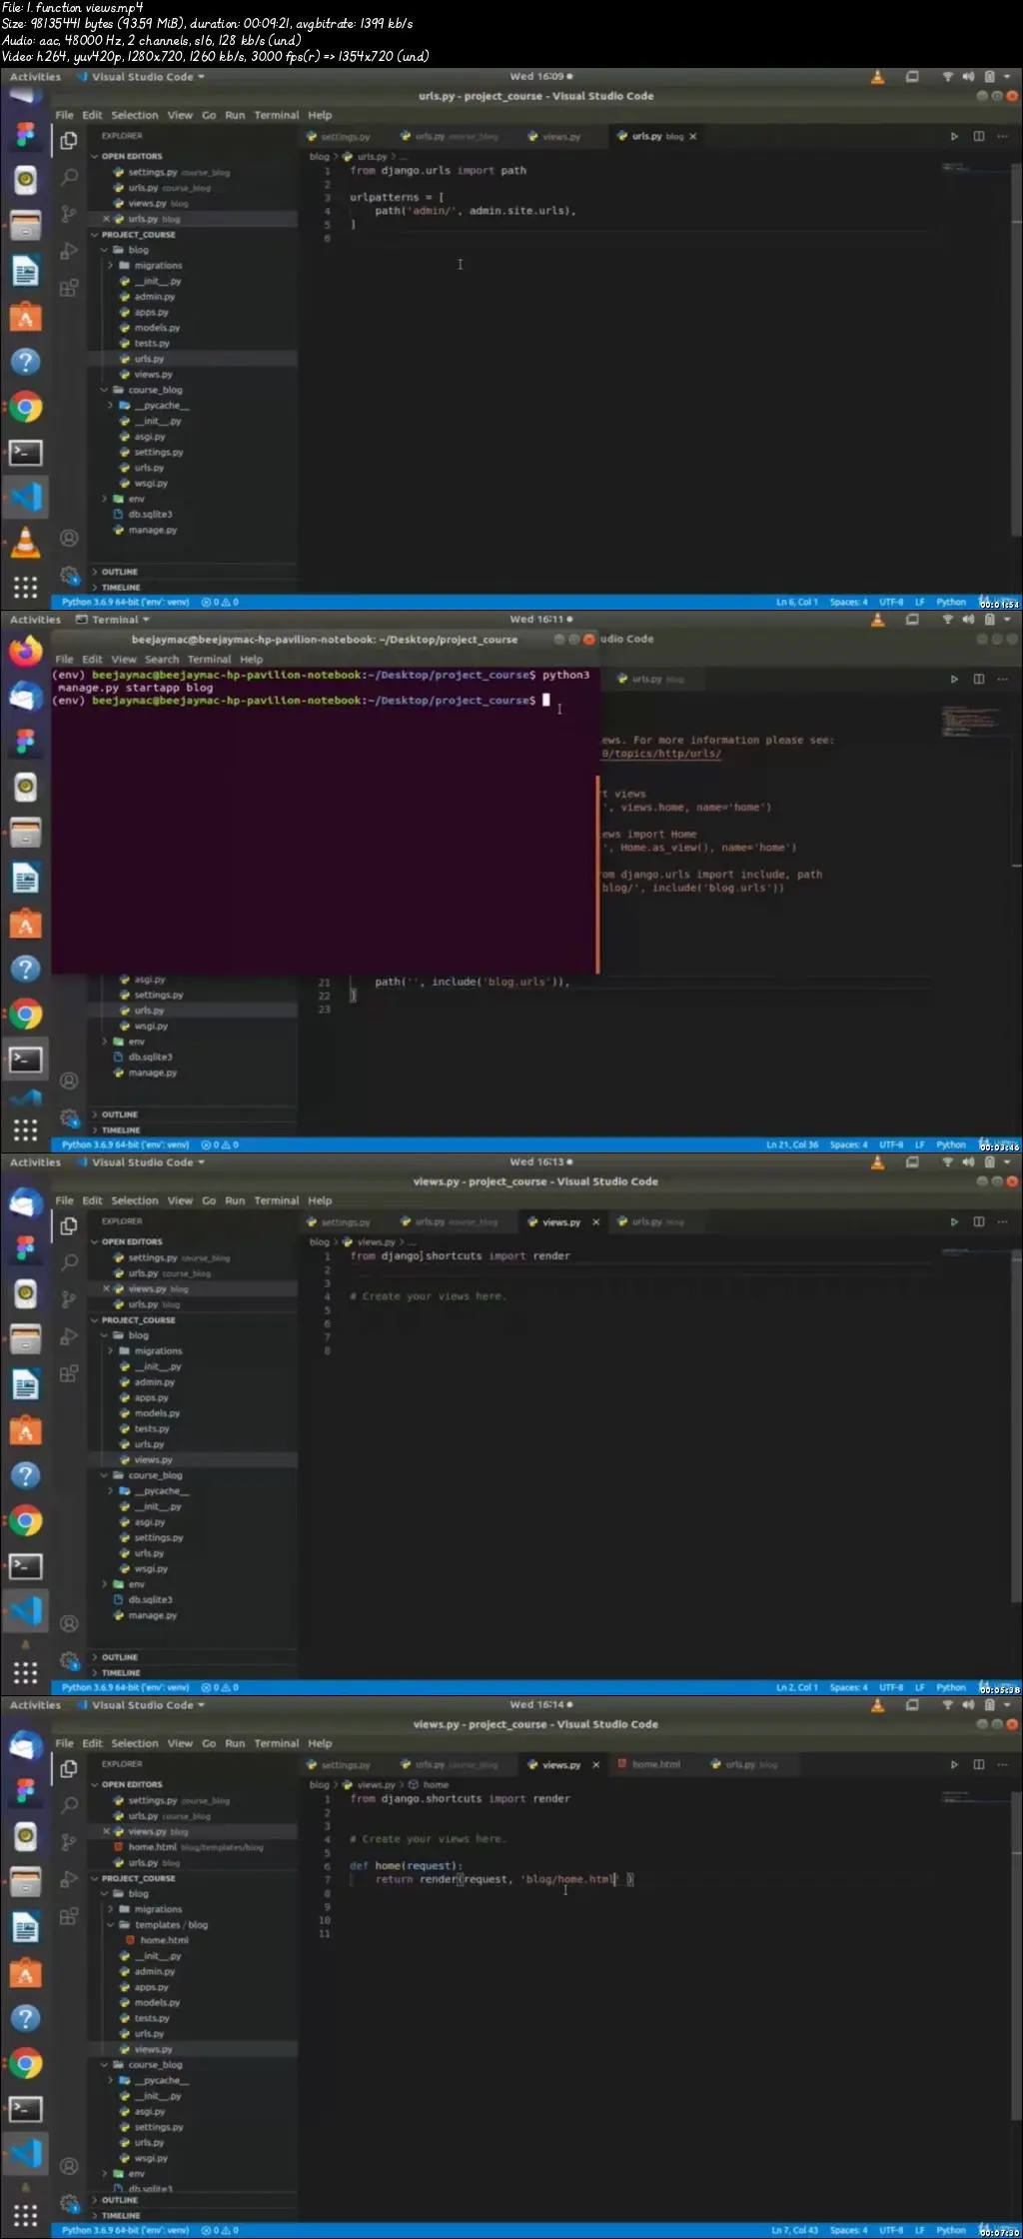Open Search menu in the 16:11 terminal window
1023x2239 pixels.
coord(162,660)
